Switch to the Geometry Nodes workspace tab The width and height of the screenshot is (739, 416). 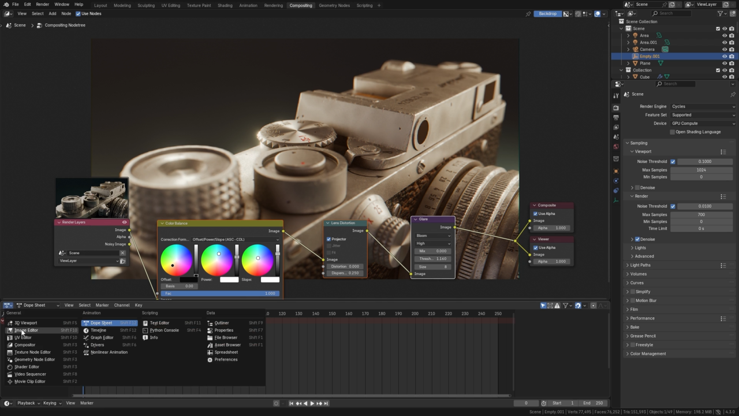(x=334, y=5)
